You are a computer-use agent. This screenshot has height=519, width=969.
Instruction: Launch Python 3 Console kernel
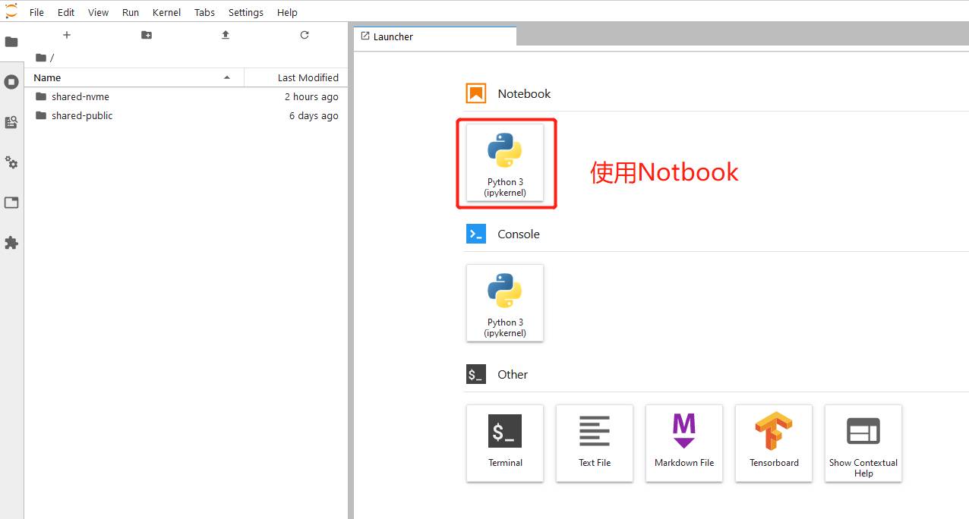505,303
